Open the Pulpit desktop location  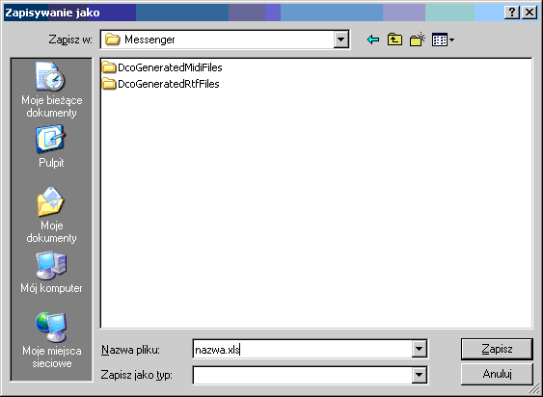pos(51,146)
